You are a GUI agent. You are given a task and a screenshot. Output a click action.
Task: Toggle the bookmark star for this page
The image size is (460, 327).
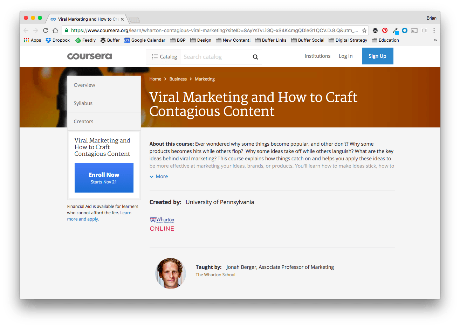pos(364,30)
